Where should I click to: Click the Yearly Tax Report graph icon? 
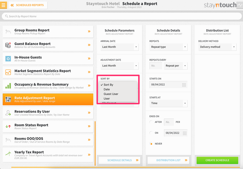tap(8, 153)
